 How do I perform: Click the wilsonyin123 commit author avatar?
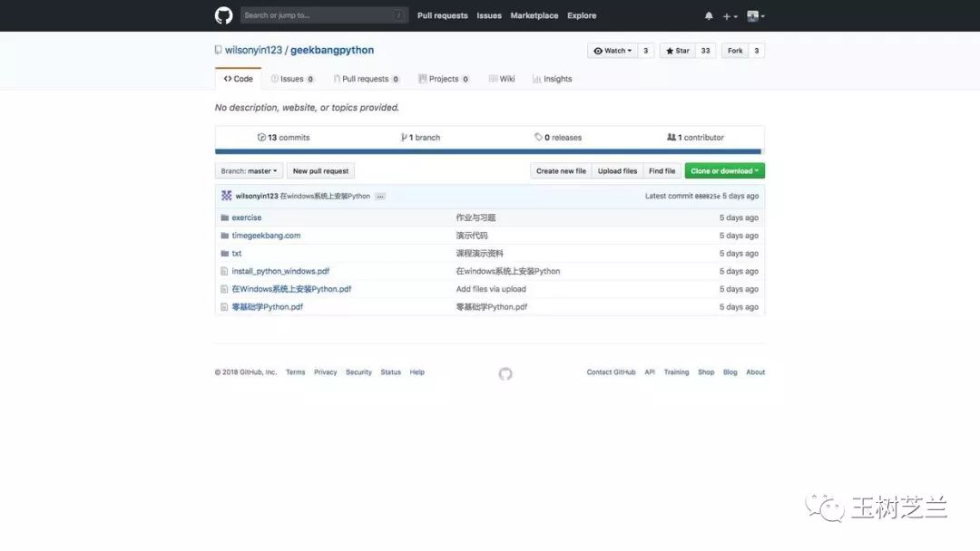click(x=226, y=196)
